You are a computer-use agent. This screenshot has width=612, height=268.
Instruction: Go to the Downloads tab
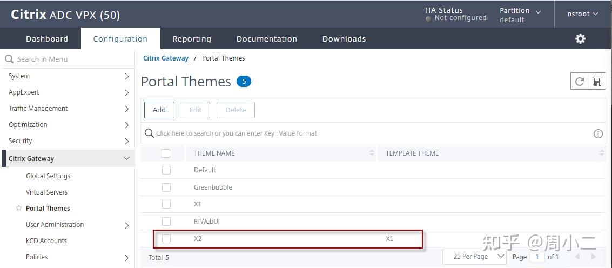[344, 39]
